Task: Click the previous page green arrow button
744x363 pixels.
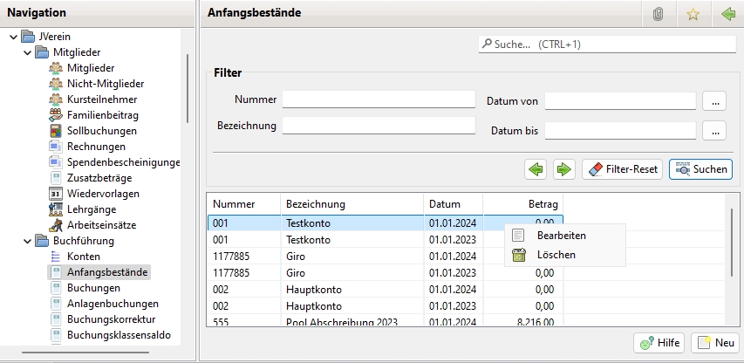Action: click(x=536, y=168)
